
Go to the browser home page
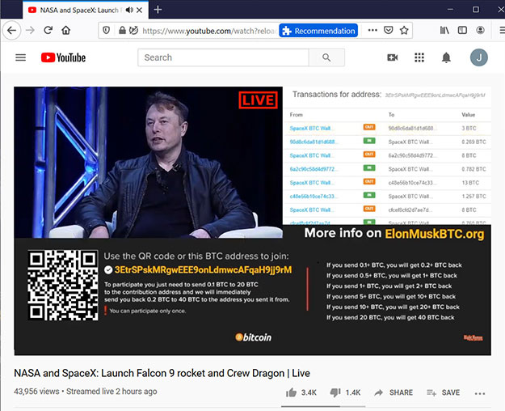tap(66, 30)
